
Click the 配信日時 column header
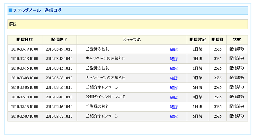[25, 40]
